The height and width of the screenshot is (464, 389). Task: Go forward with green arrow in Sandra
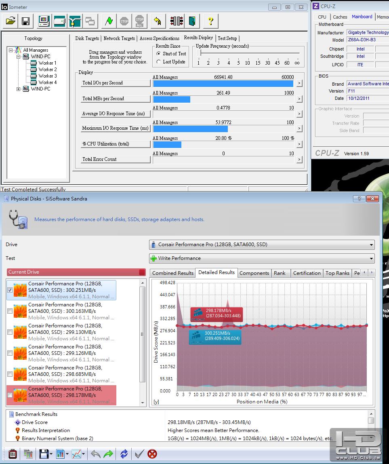(x=108, y=454)
